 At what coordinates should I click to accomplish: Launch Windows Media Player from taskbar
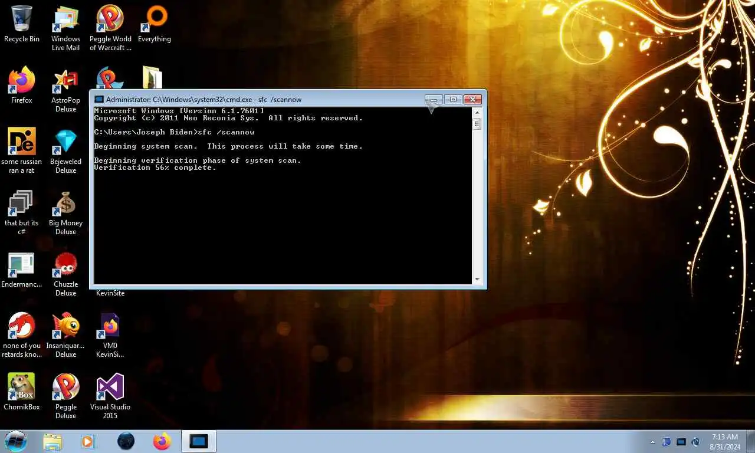point(88,441)
